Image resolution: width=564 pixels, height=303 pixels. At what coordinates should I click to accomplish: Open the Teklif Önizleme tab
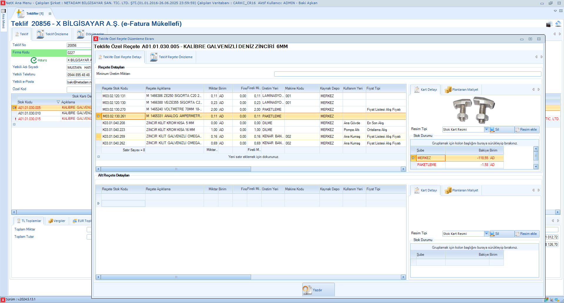53,34
